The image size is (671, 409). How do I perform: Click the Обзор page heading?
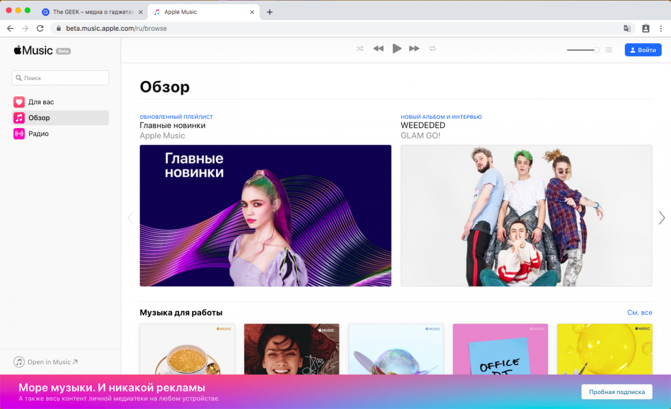click(x=165, y=87)
